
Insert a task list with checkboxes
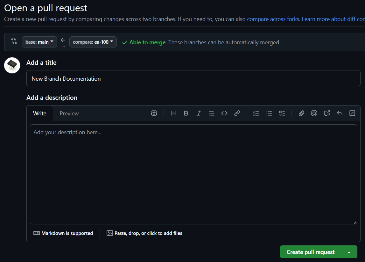tap(282, 113)
